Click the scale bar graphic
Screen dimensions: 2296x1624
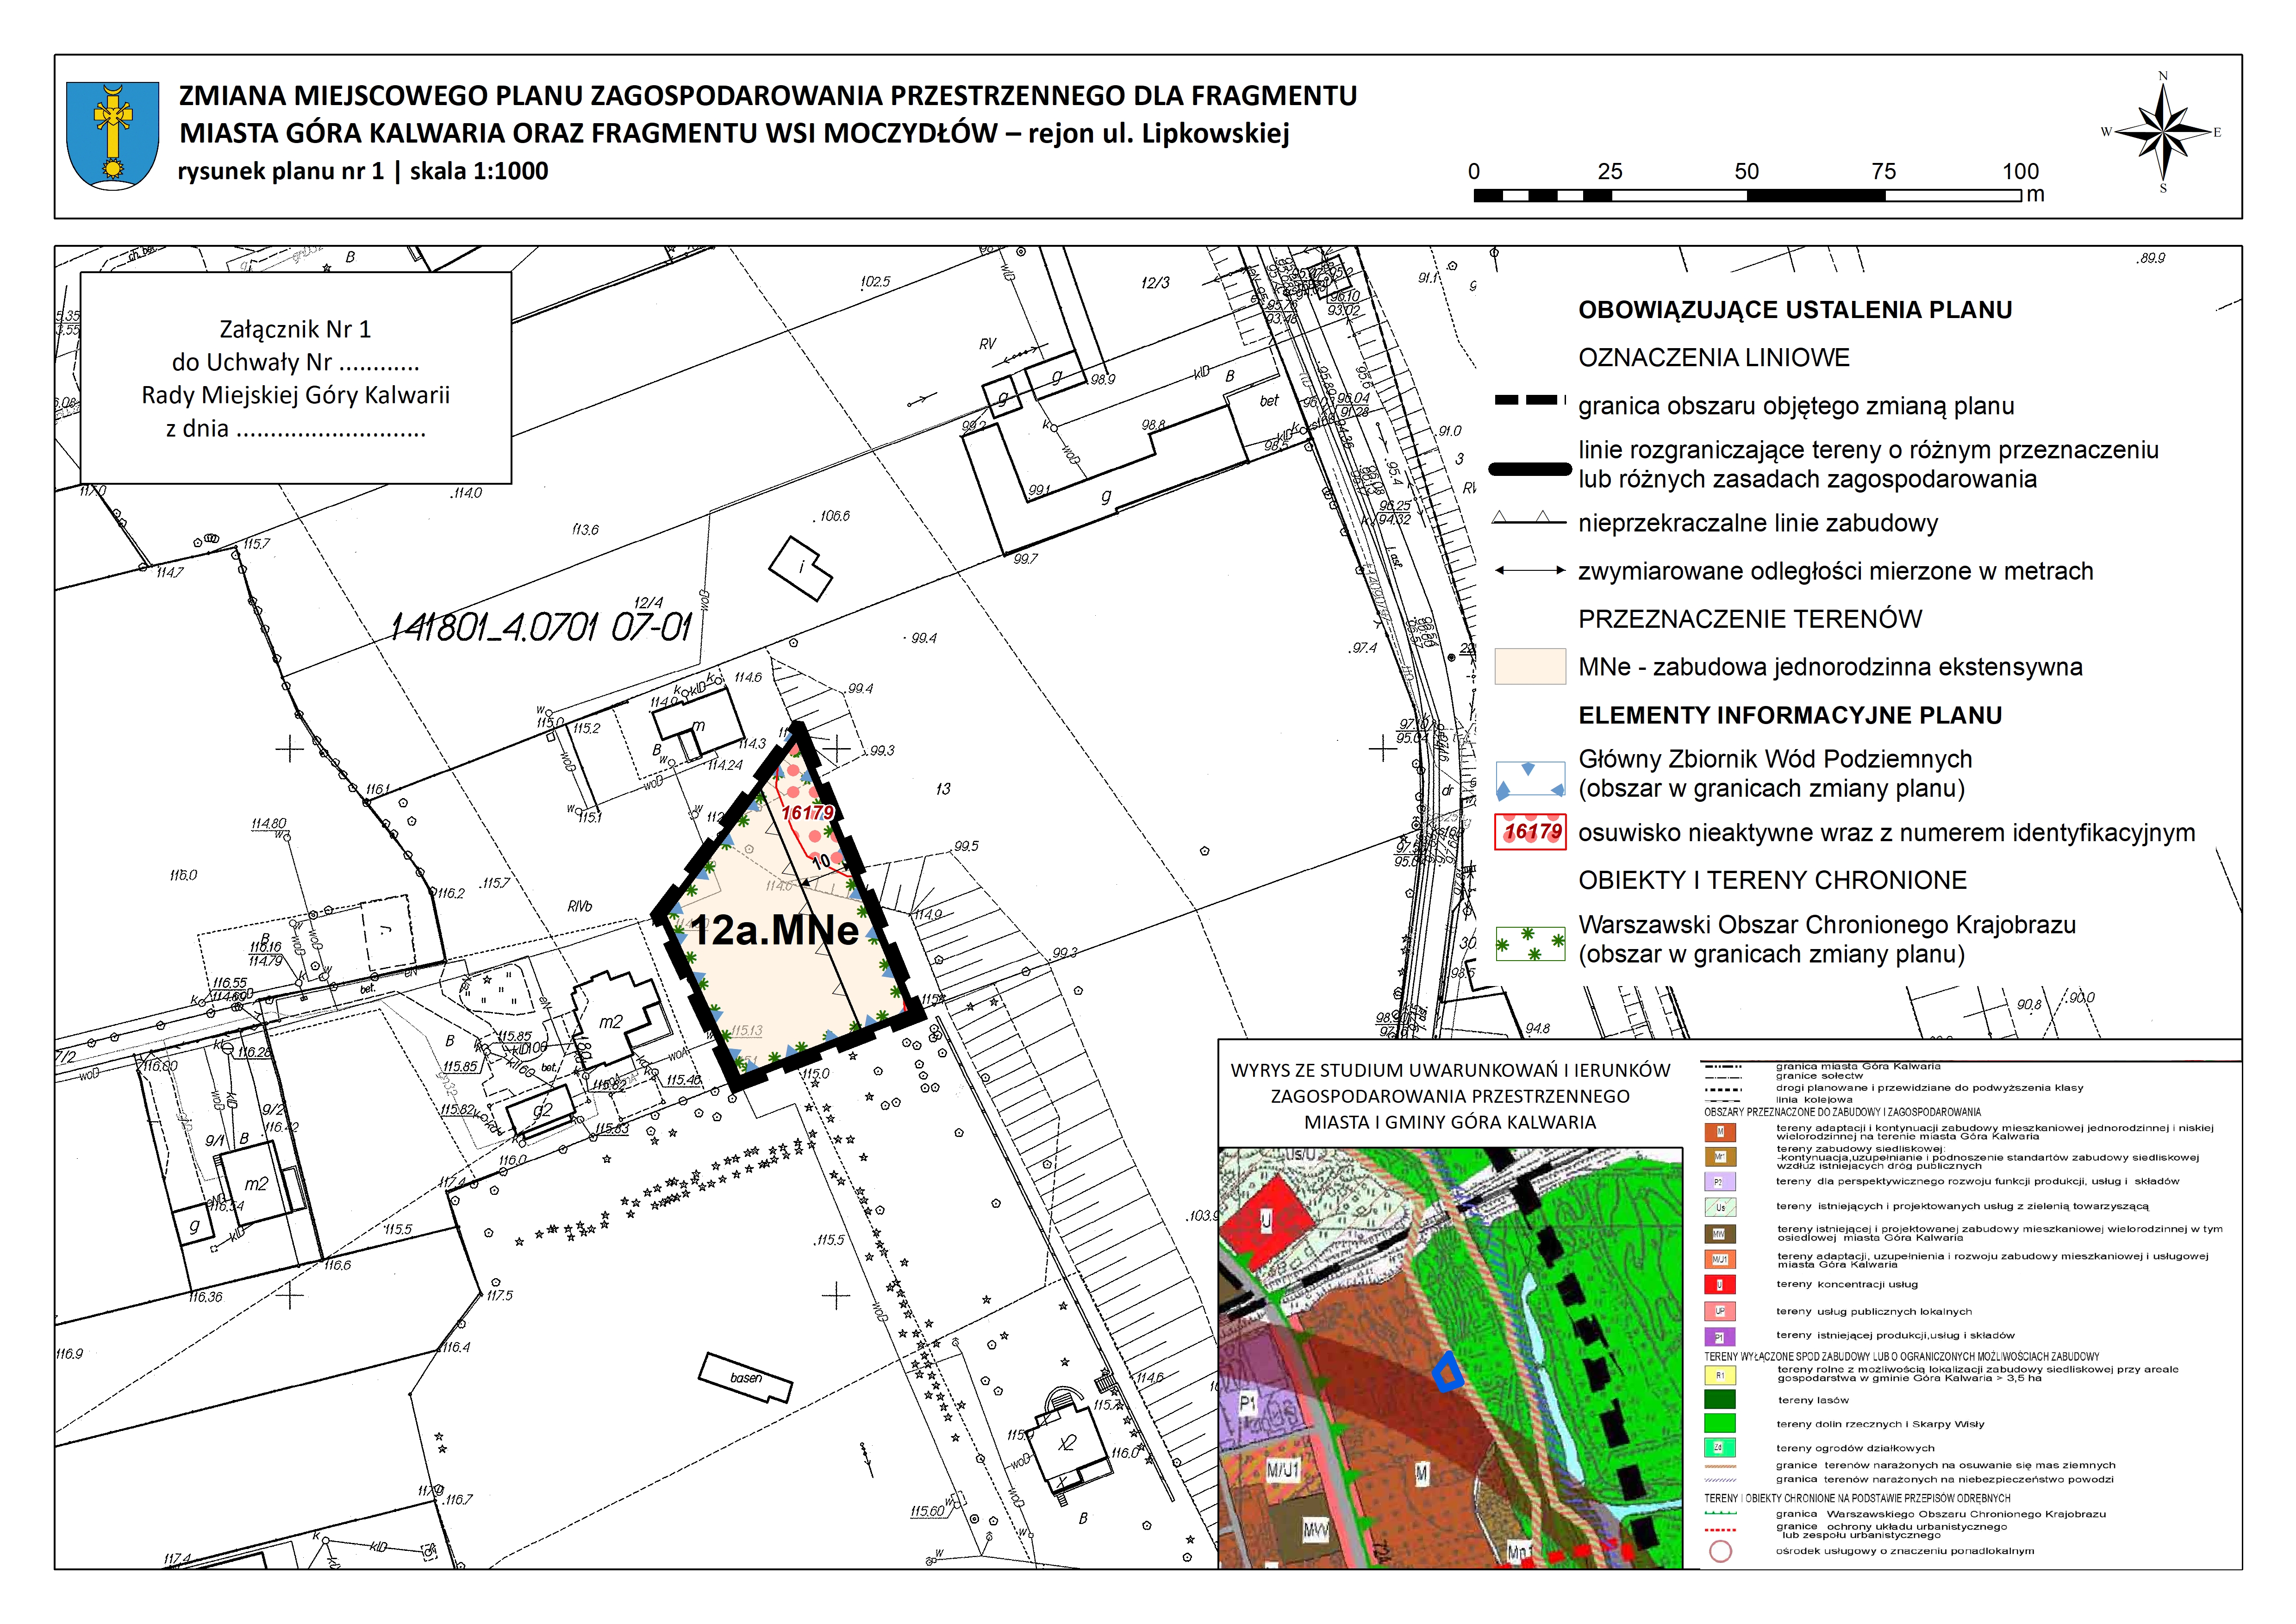[x=1748, y=195]
